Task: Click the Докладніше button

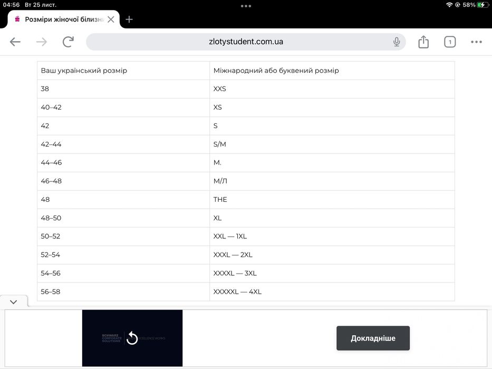Action: [373, 338]
